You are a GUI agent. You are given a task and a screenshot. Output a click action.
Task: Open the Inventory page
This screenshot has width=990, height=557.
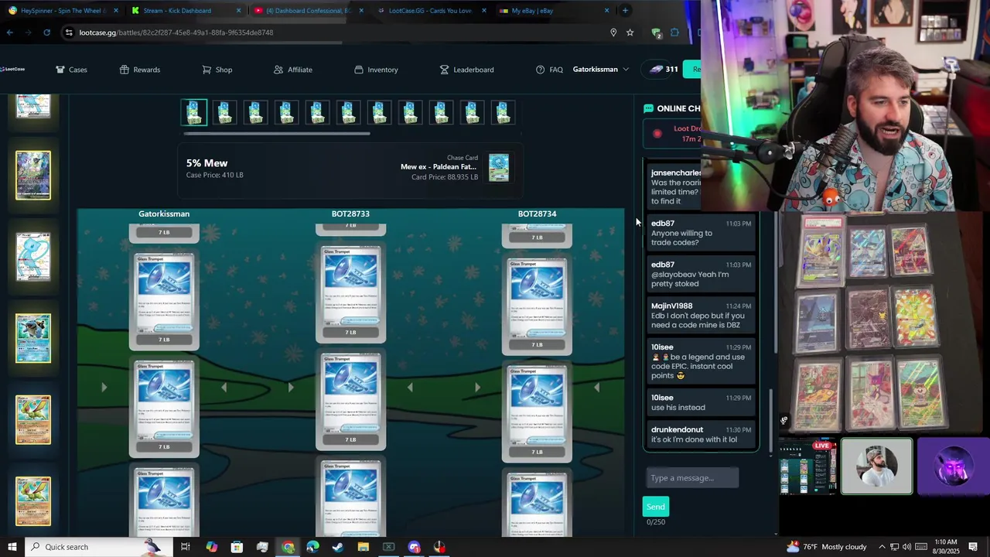tap(376, 70)
